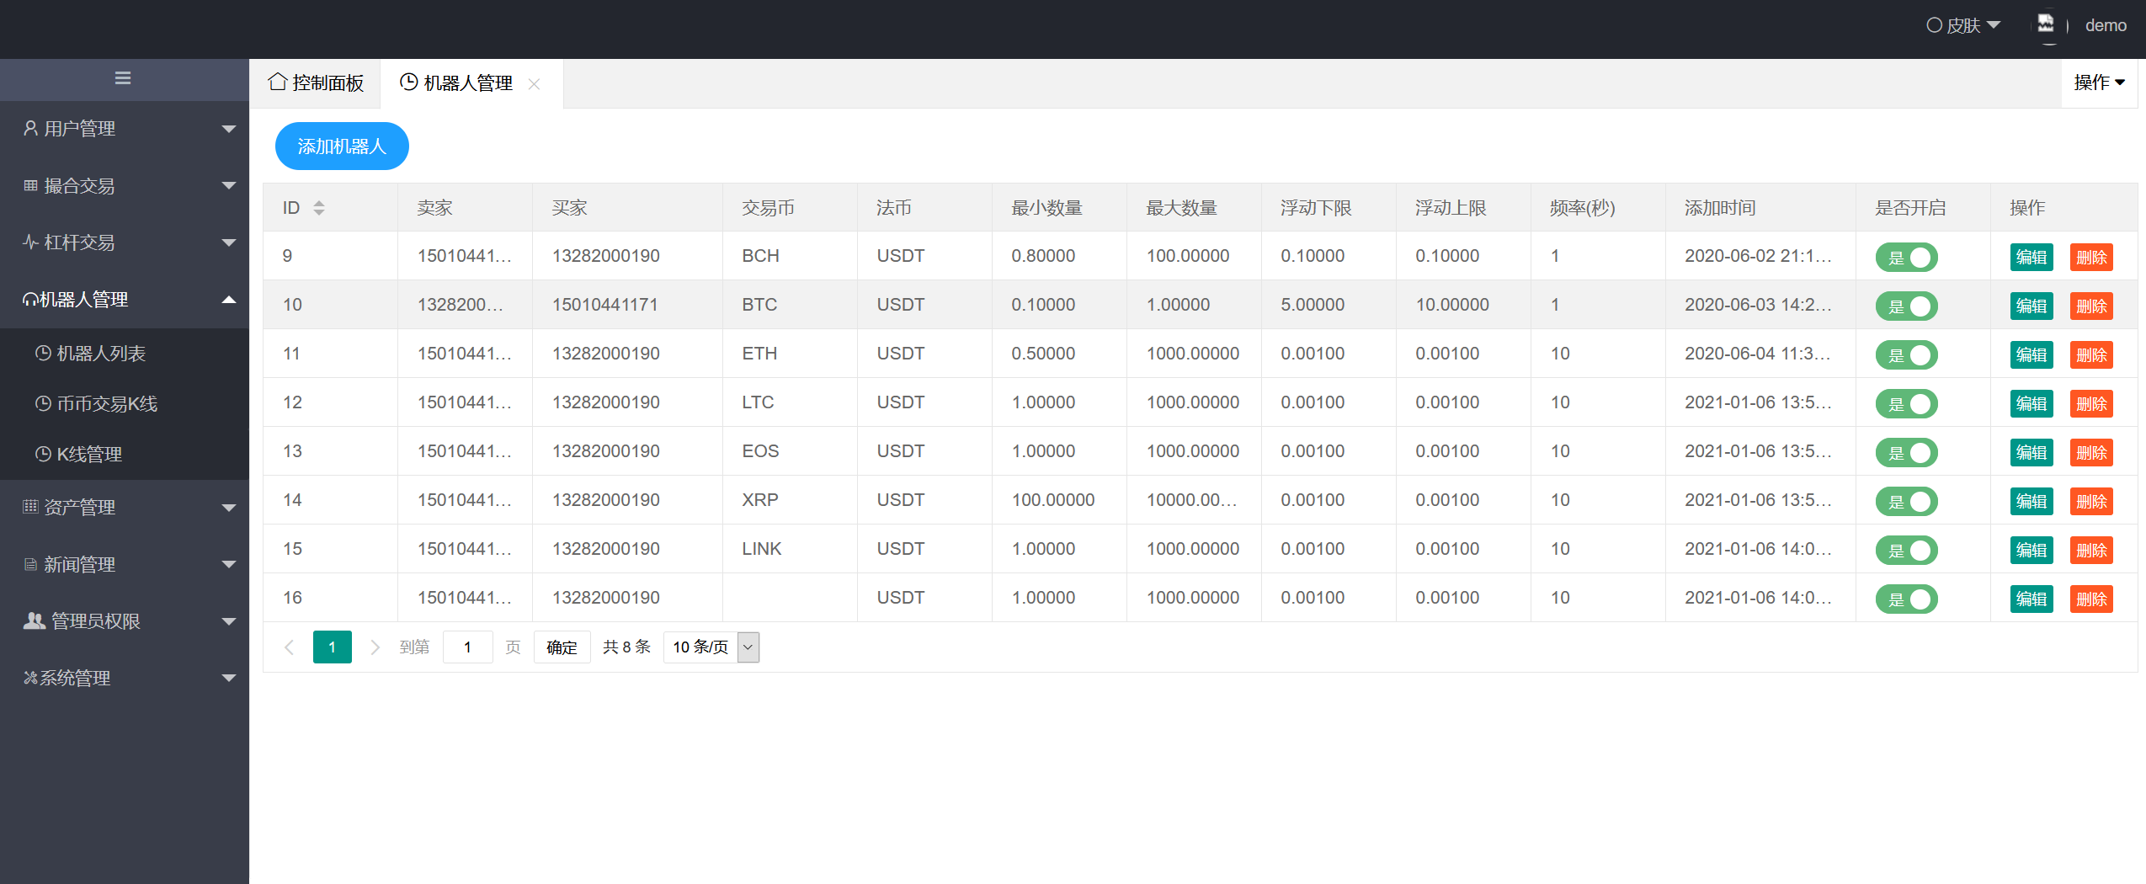This screenshot has height=884, width=2146.
Task: Click the page number input field
Action: (467, 647)
